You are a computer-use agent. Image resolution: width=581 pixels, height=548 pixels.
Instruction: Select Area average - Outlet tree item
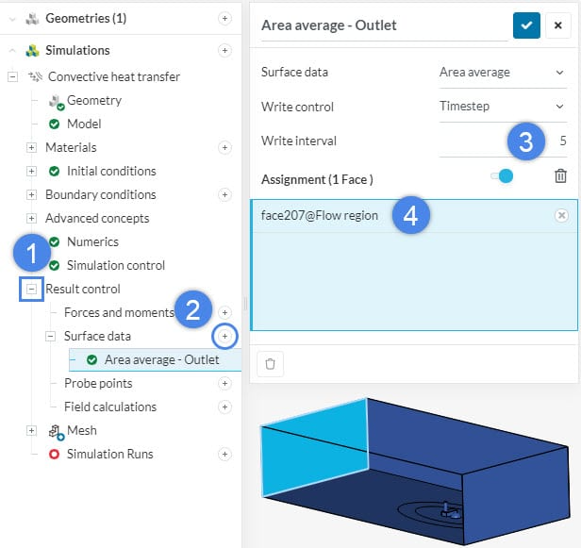click(x=155, y=359)
